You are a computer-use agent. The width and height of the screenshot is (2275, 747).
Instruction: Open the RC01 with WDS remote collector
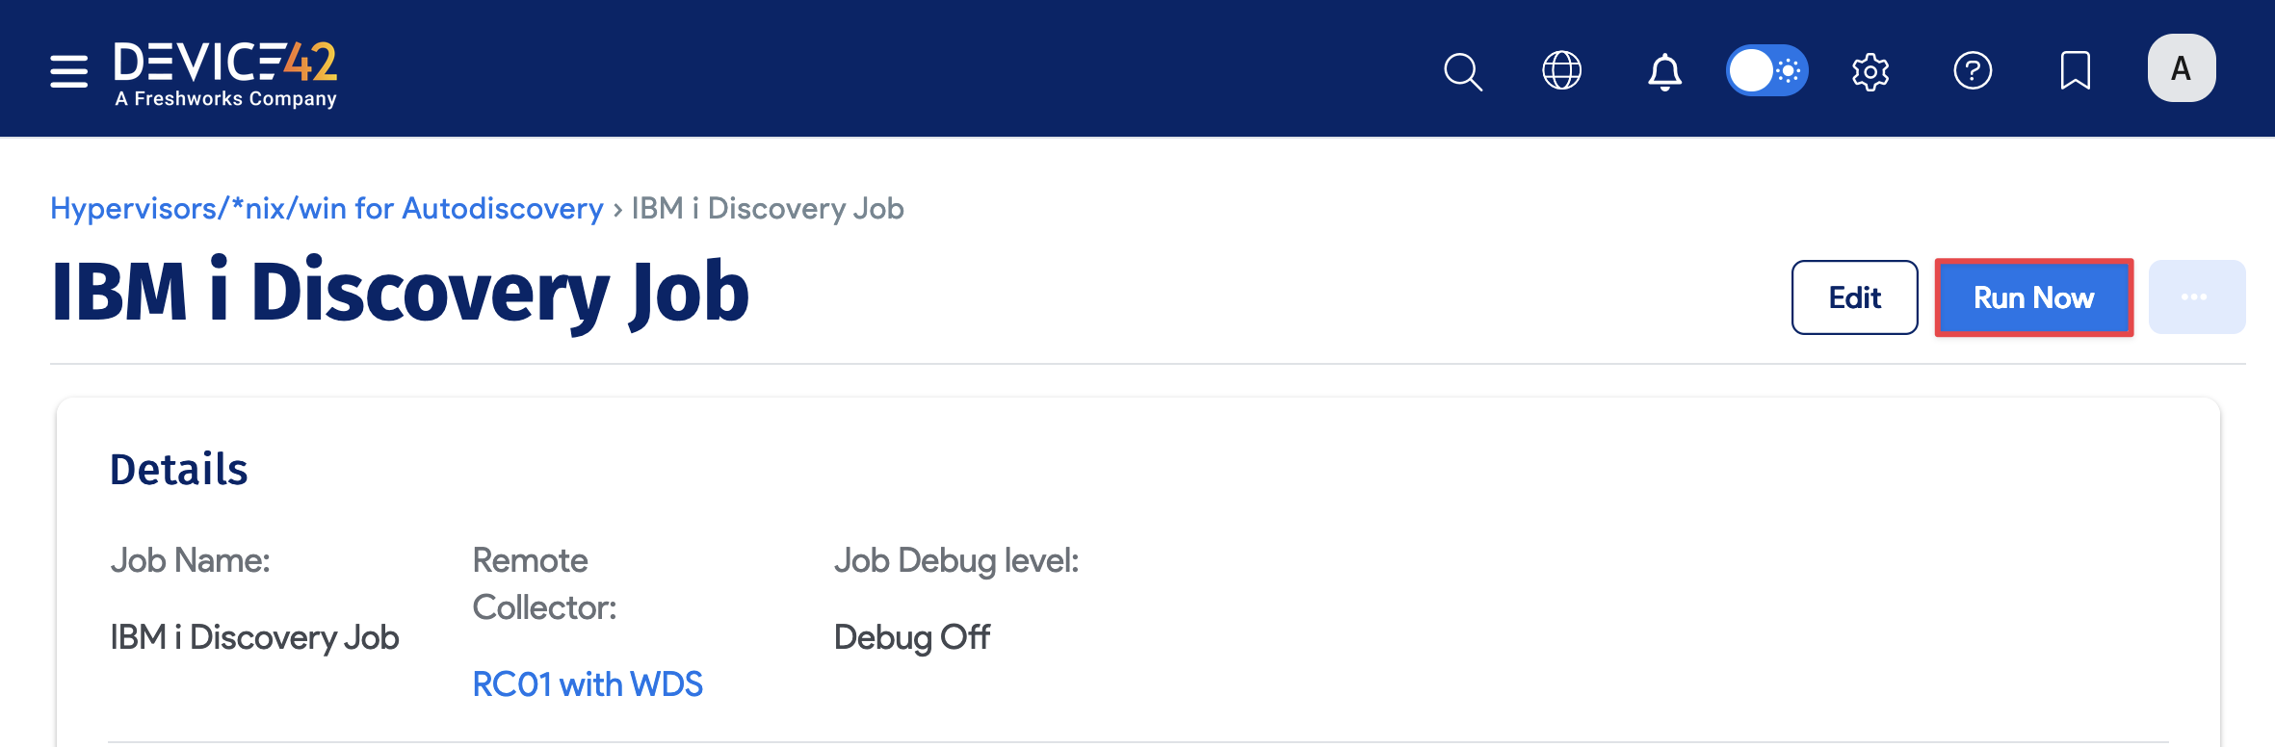tap(588, 683)
